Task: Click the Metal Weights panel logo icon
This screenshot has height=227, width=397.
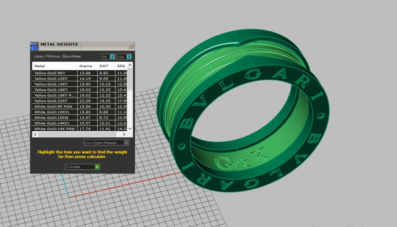Action: pyautogui.click(x=34, y=46)
